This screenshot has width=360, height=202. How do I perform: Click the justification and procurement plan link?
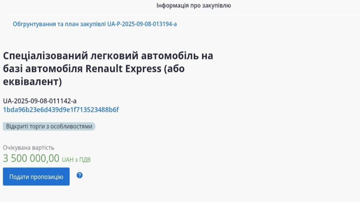point(95,24)
